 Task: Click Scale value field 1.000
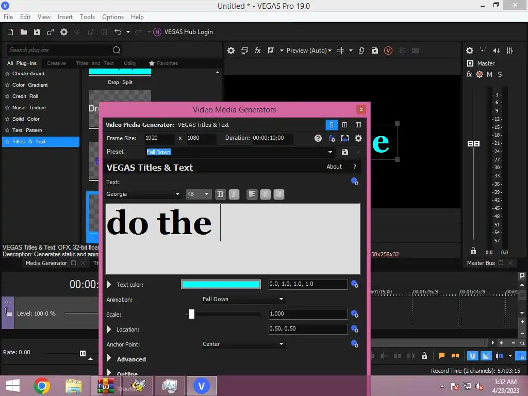(308, 314)
